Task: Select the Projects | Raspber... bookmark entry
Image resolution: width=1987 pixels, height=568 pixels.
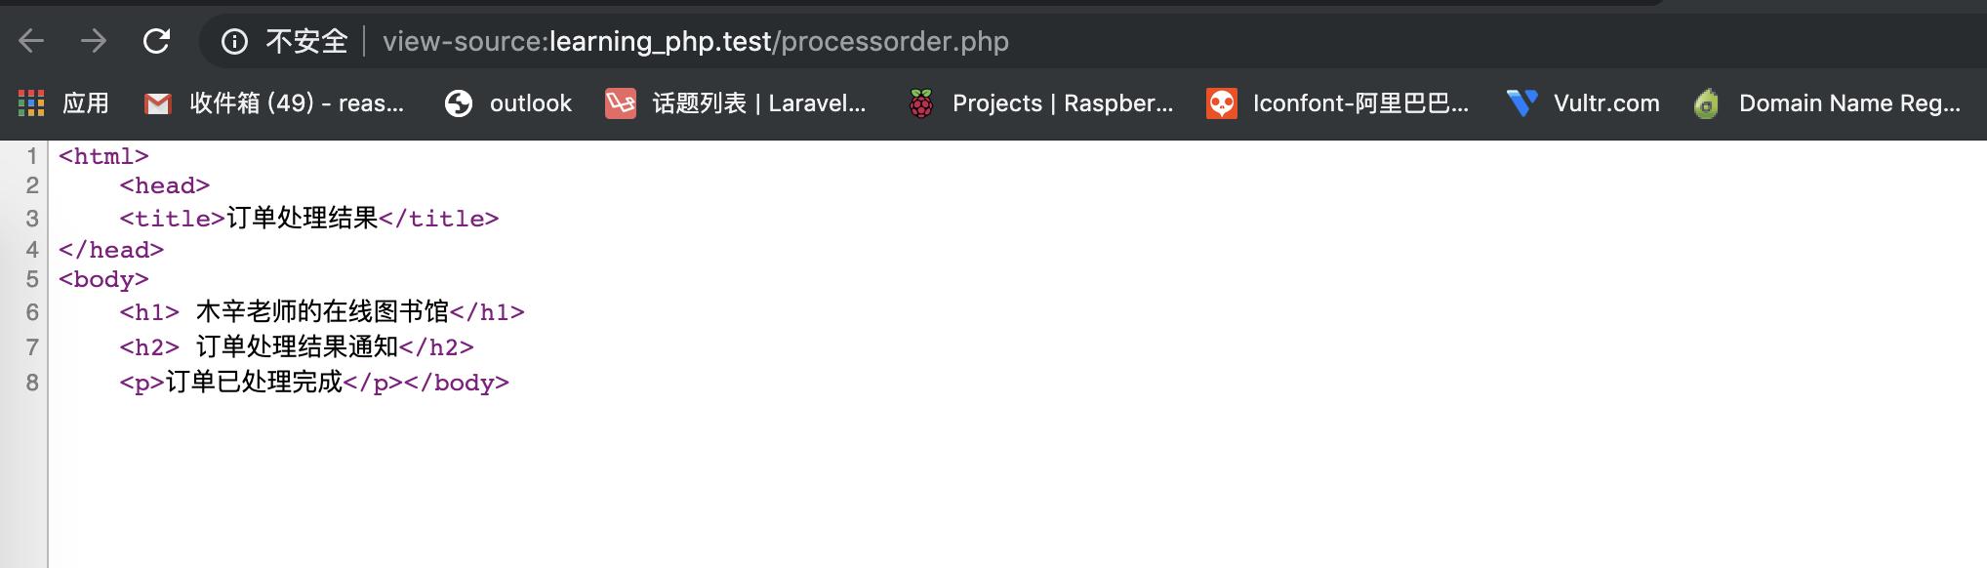Action: pos(1064,102)
